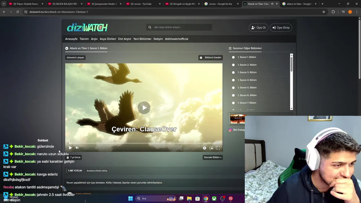The width and height of the screenshot is (361, 203).
Task: Select 1. Sezon 4. Bölüm radio circle
Action: pos(233,80)
